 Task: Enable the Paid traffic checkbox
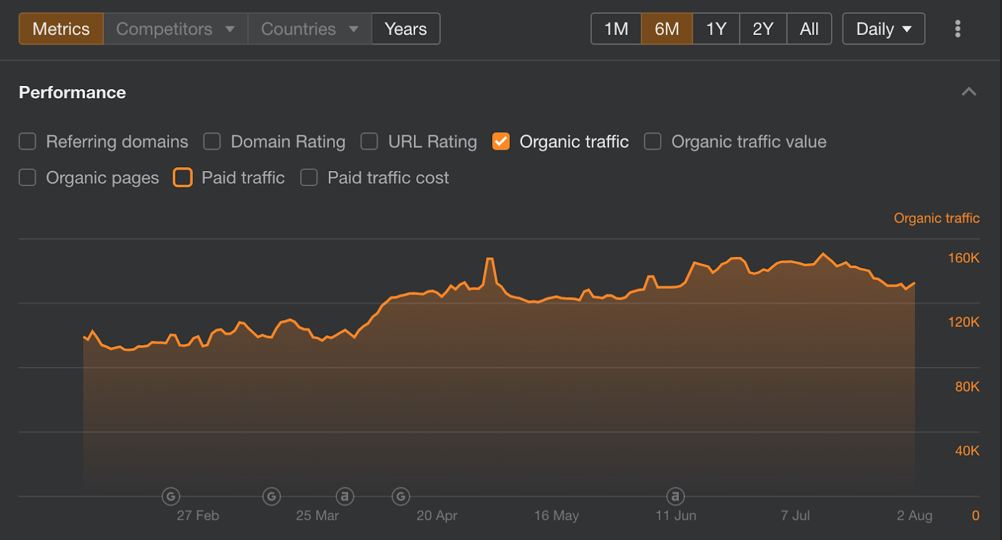183,178
